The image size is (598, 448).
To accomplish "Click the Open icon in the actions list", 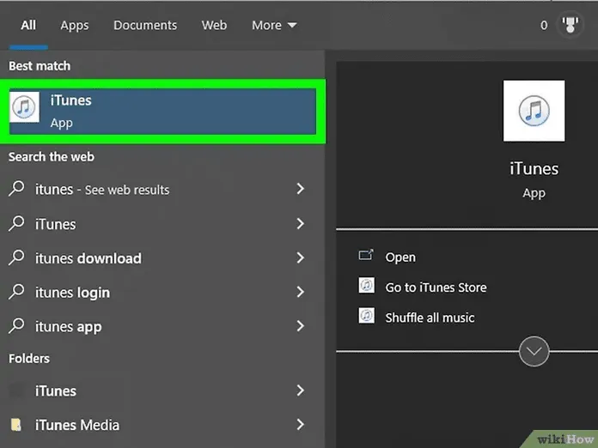I will [366, 256].
